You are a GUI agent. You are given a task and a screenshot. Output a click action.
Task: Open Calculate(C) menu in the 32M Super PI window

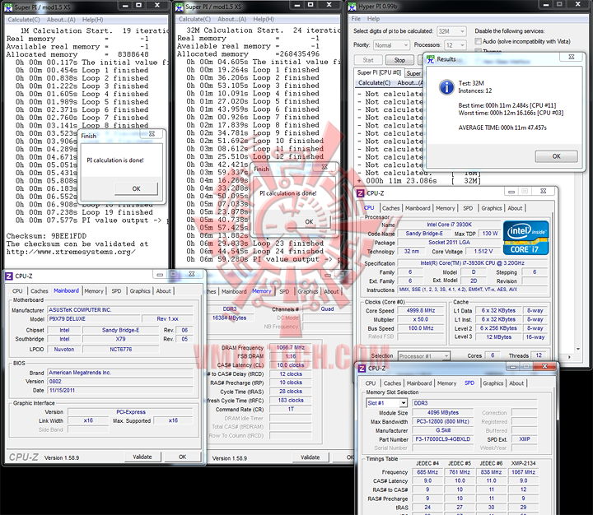(194, 19)
